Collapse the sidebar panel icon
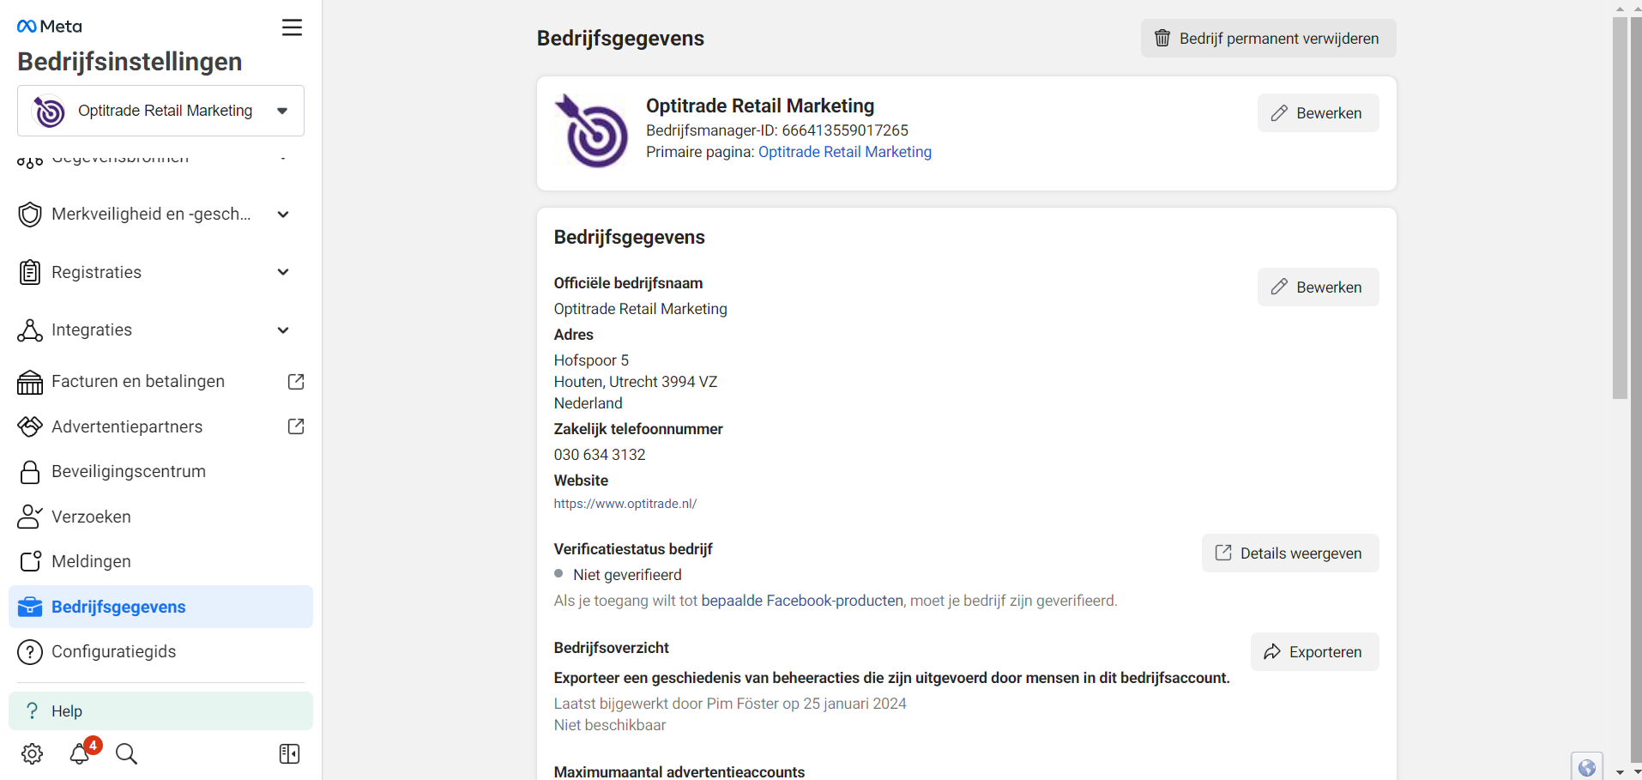The width and height of the screenshot is (1642, 780). (289, 754)
